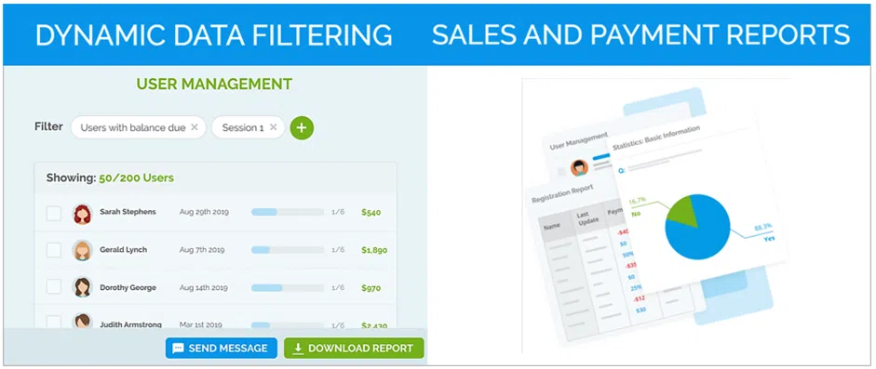Select the 'Session 1' filter chip
The width and height of the screenshot is (876, 369).
pyautogui.click(x=248, y=127)
